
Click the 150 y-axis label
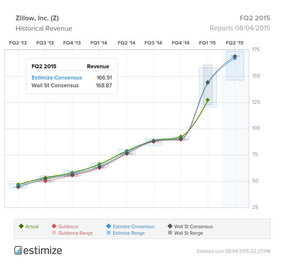pyautogui.click(x=256, y=76)
